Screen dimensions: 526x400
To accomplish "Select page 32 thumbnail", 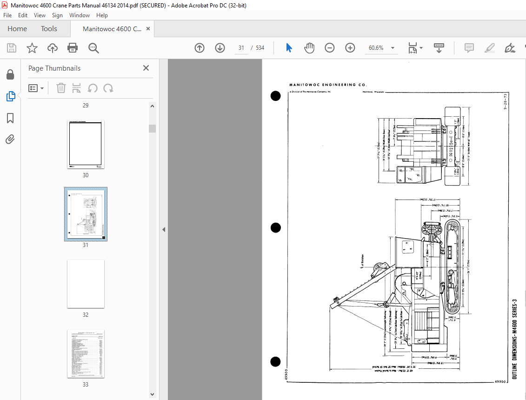I will (86, 284).
